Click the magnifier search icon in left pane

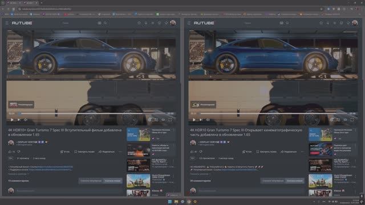(x=105, y=23)
